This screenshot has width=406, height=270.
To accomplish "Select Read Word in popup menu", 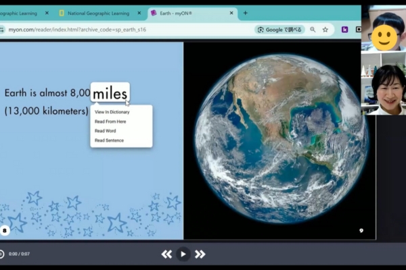I will 105,131.
